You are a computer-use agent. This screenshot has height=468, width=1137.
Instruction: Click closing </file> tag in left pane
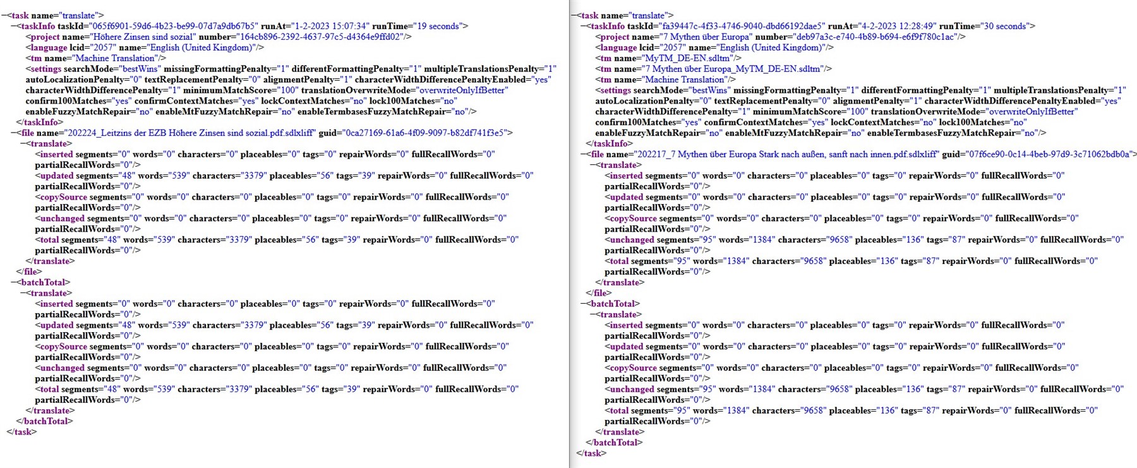(x=29, y=272)
